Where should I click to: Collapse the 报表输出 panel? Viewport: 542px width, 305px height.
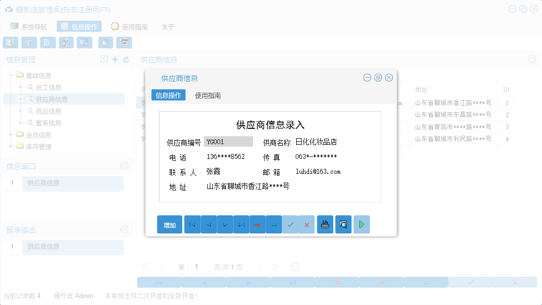coord(124,229)
